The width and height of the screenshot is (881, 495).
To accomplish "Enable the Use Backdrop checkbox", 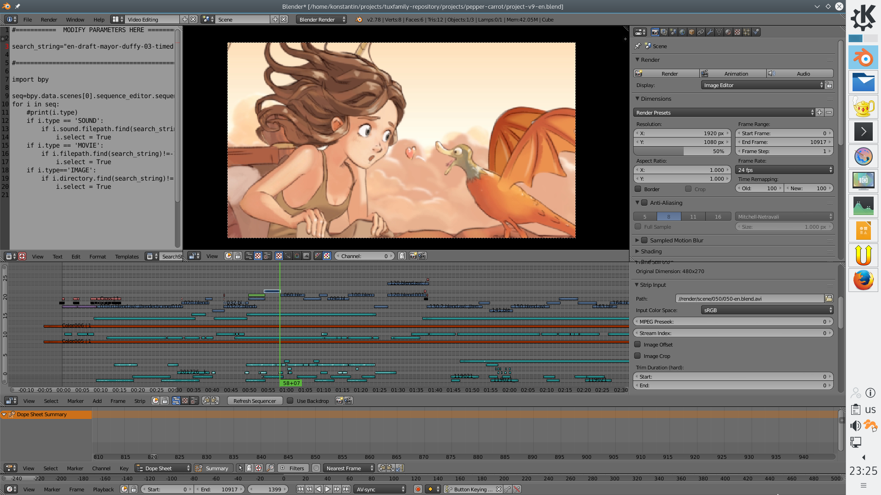I will pos(290,401).
